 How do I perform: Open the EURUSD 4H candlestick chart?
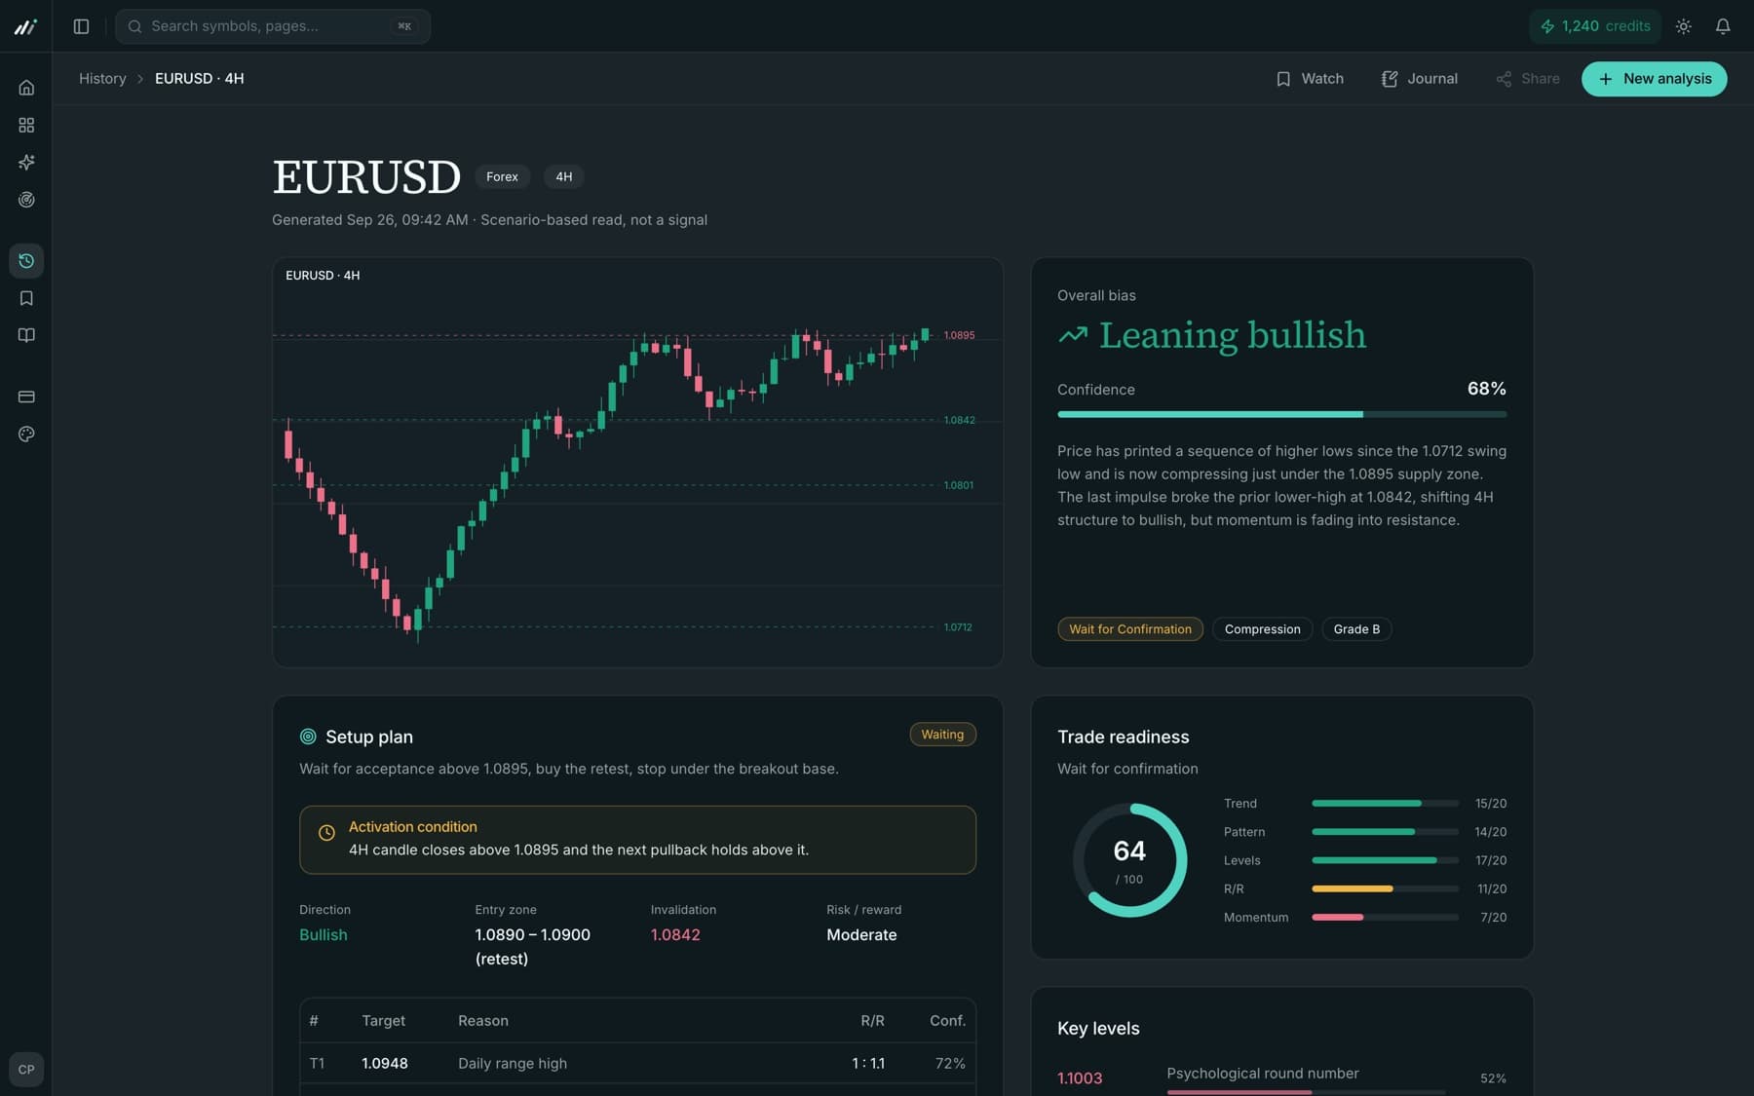tap(637, 463)
